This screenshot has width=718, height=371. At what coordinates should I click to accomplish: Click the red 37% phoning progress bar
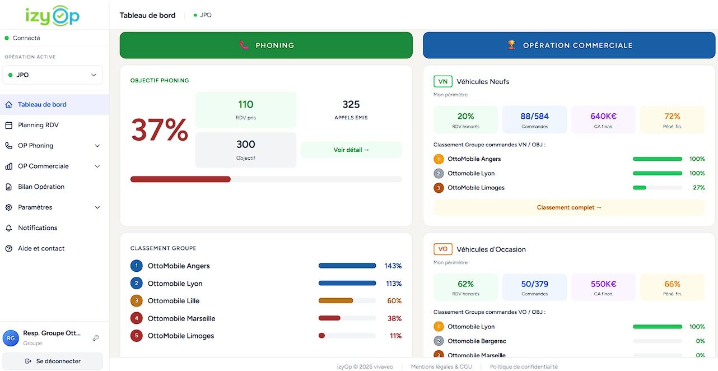point(266,179)
